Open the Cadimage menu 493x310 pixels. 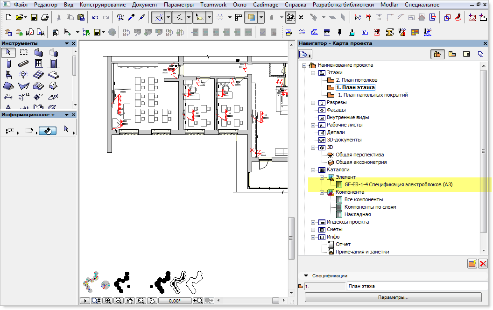pyautogui.click(x=266, y=5)
